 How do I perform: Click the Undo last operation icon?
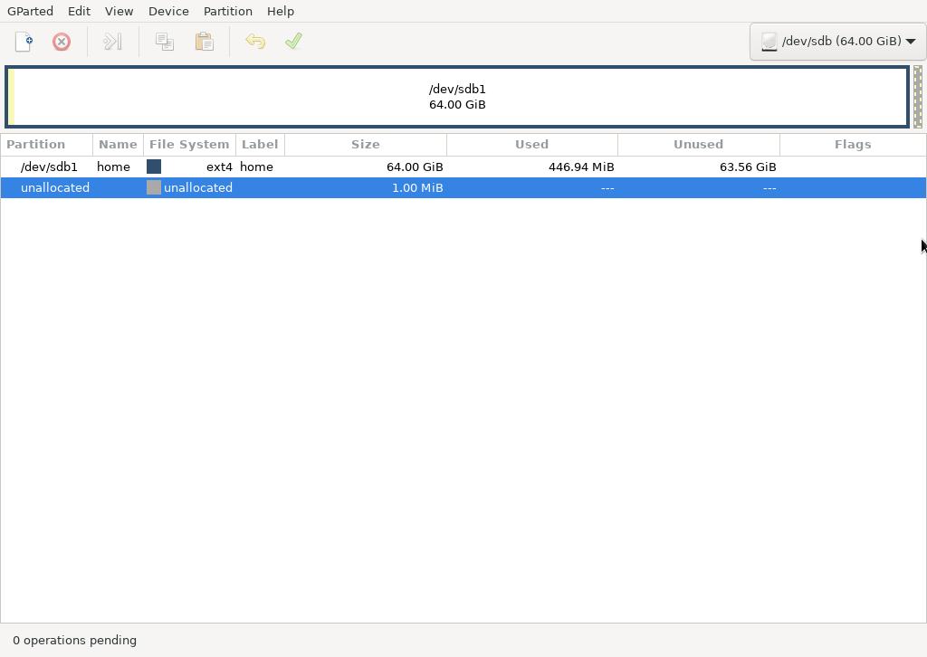(x=255, y=42)
